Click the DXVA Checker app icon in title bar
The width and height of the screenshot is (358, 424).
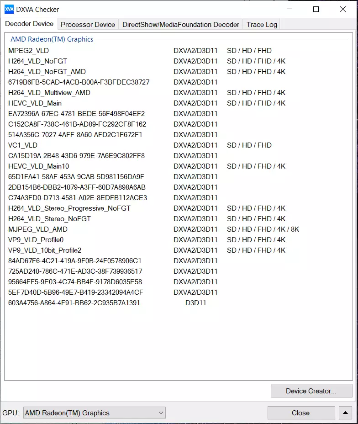[9, 10]
